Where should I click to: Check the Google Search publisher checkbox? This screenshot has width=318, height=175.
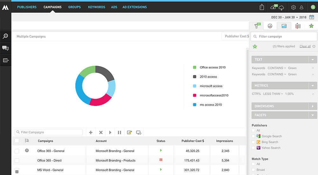[x=253, y=136]
